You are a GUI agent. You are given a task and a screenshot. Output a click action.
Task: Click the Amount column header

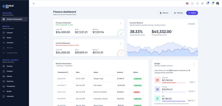click(120, 72)
